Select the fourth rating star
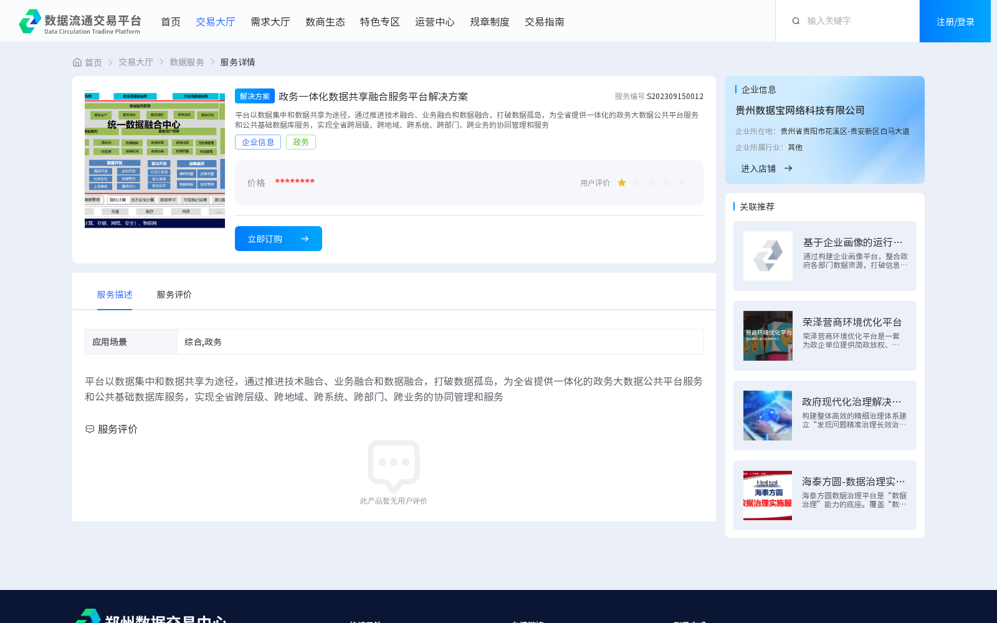Screen dimensions: 997x623 [x=667, y=183]
